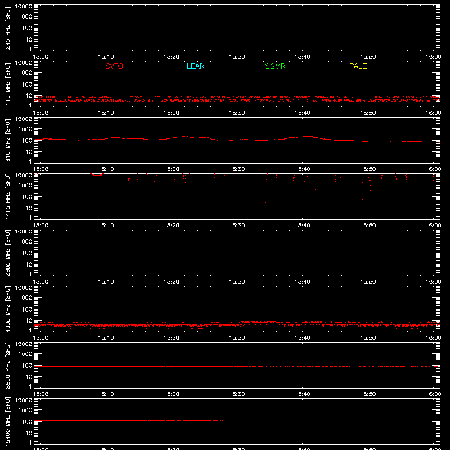450x450 pixels.
Task: Click the 610 MHz red flux curve
Action: (x=237, y=139)
